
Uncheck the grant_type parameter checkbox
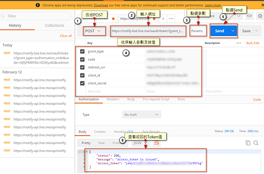point(82,51)
